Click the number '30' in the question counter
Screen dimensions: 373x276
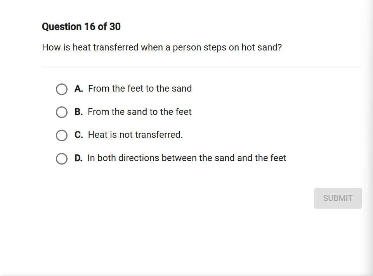click(115, 27)
